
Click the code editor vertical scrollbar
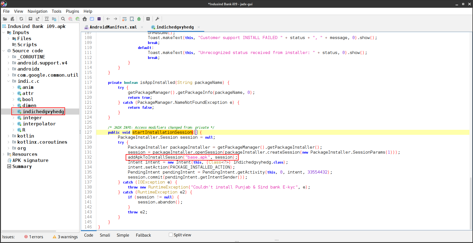471,203
